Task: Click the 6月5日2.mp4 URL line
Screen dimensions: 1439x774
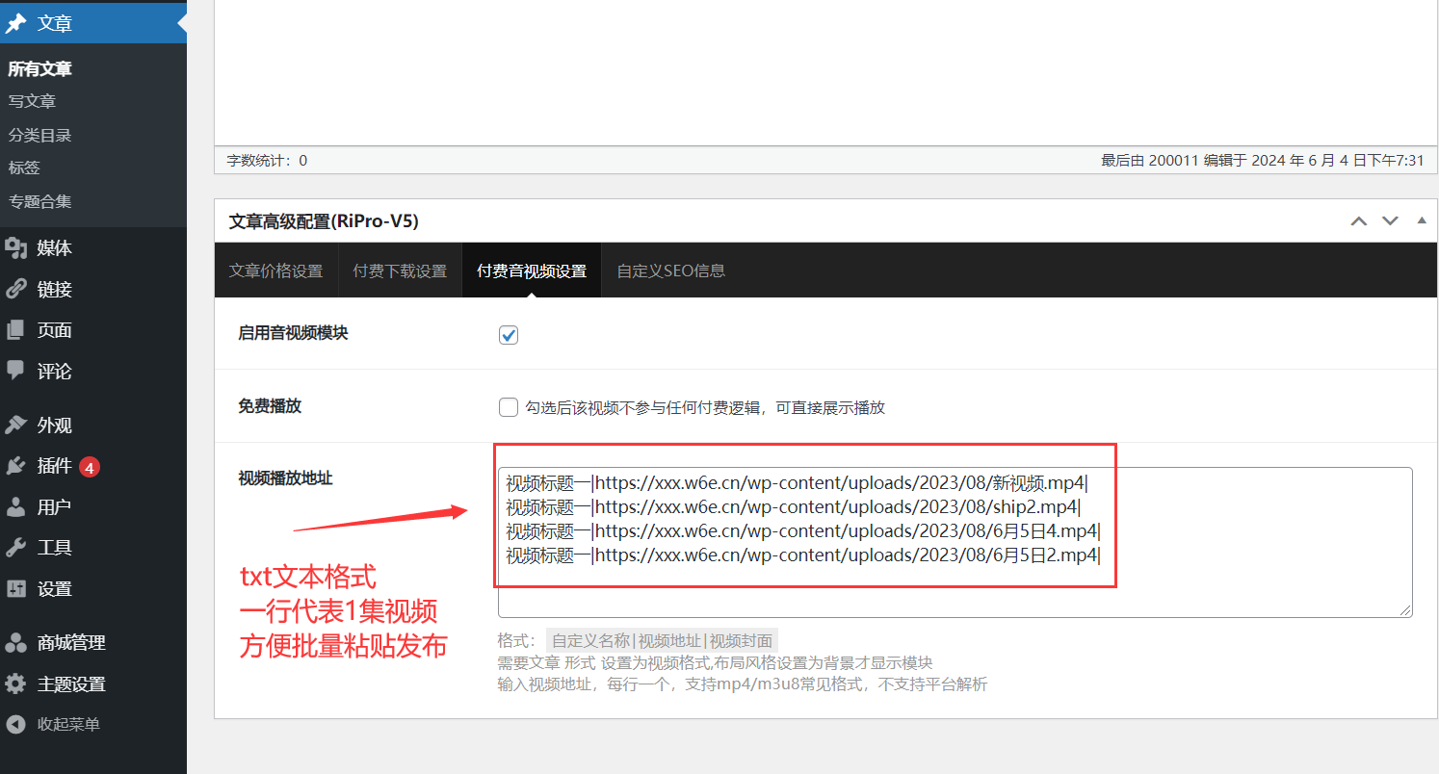Action: click(x=802, y=555)
